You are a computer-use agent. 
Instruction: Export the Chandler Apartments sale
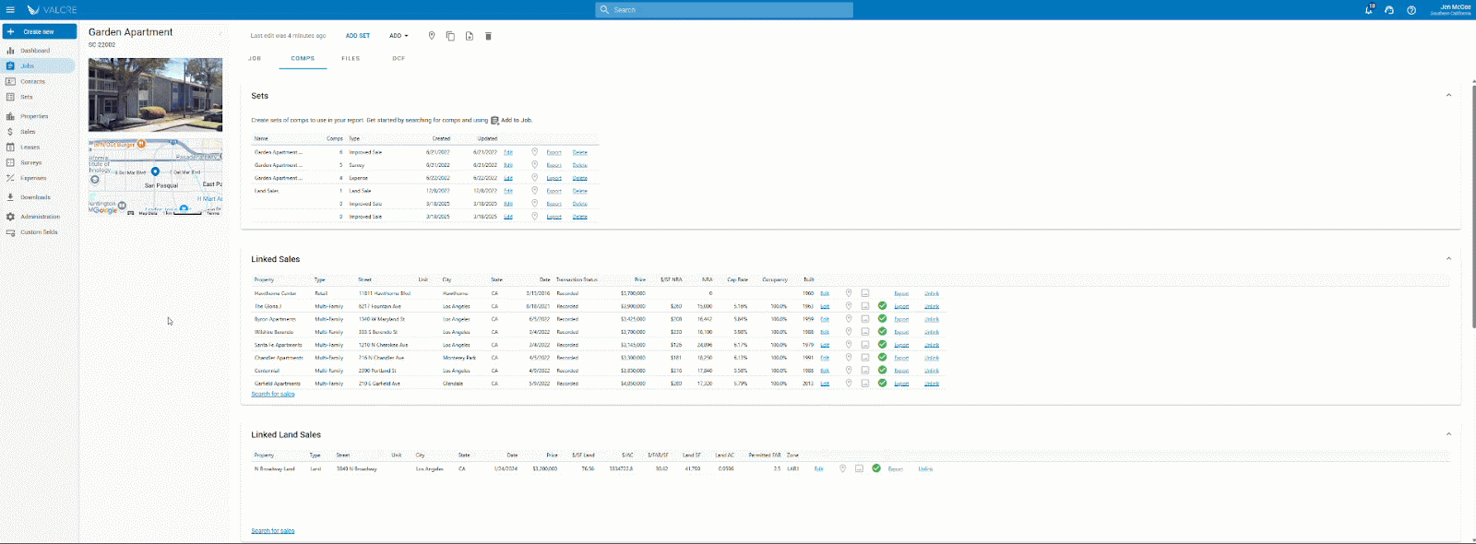click(x=901, y=358)
